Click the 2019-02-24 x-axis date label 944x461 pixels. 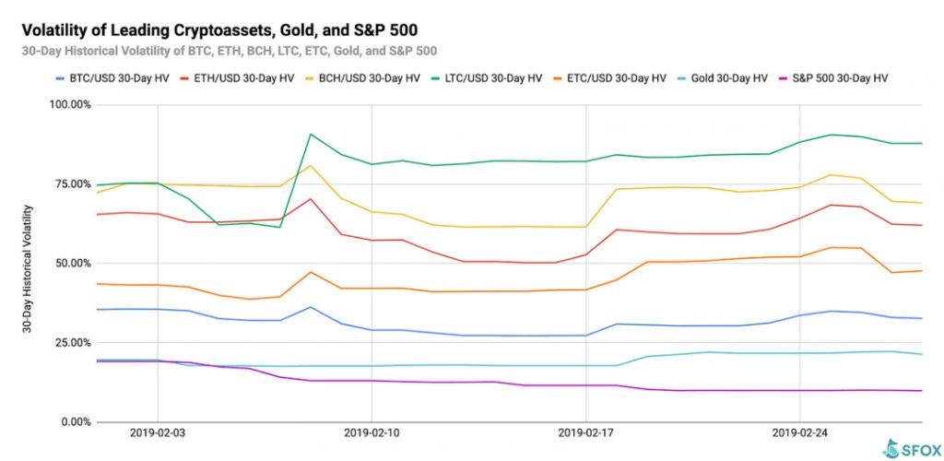pos(799,431)
